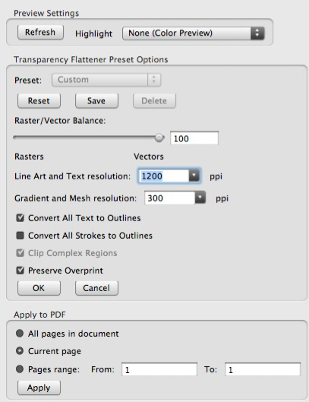Choose the Pages range radio button
The image size is (309, 402).
pyautogui.click(x=20, y=369)
